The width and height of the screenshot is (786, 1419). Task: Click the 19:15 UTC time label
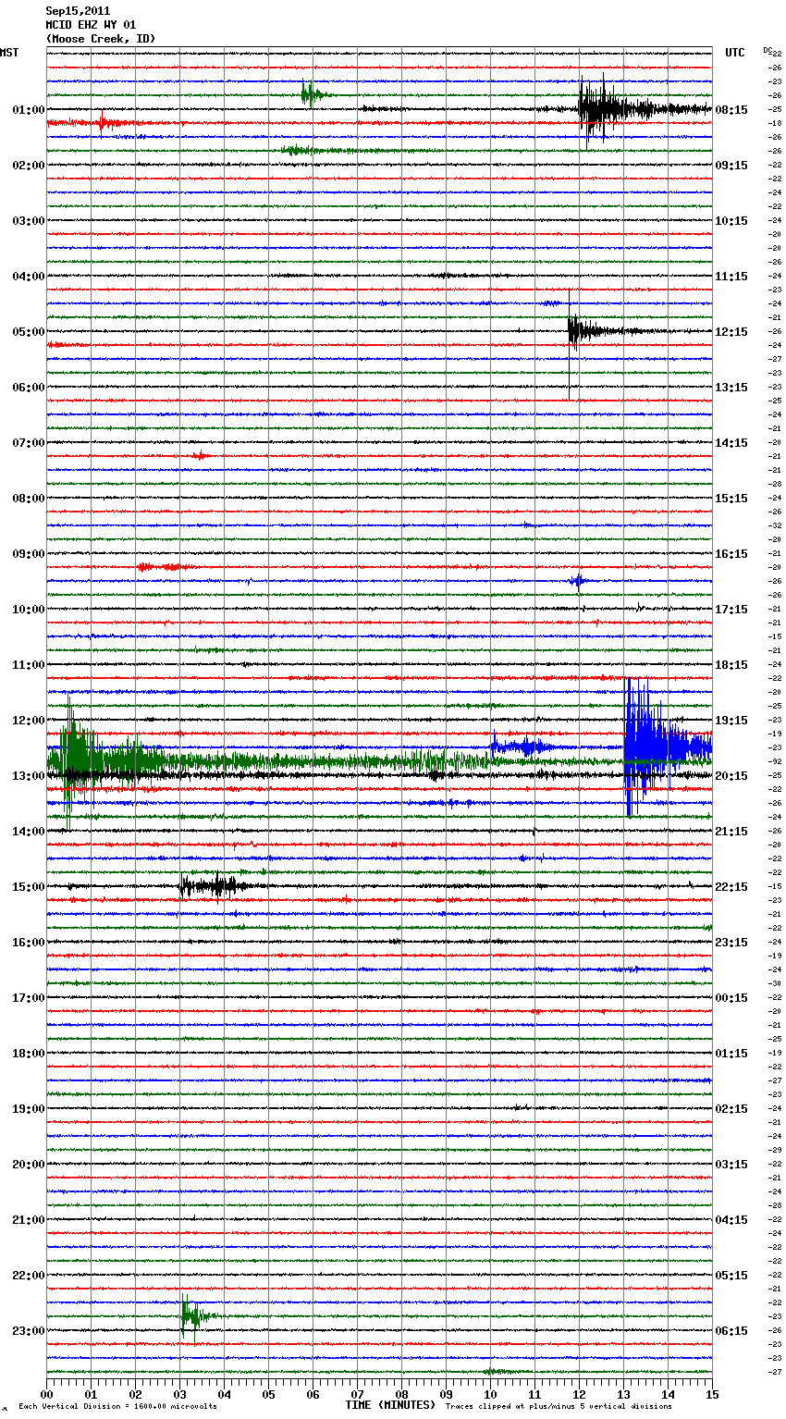pos(731,721)
